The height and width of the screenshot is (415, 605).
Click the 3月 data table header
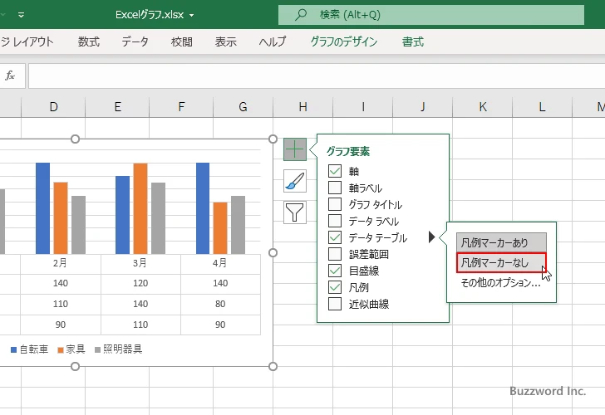click(140, 263)
